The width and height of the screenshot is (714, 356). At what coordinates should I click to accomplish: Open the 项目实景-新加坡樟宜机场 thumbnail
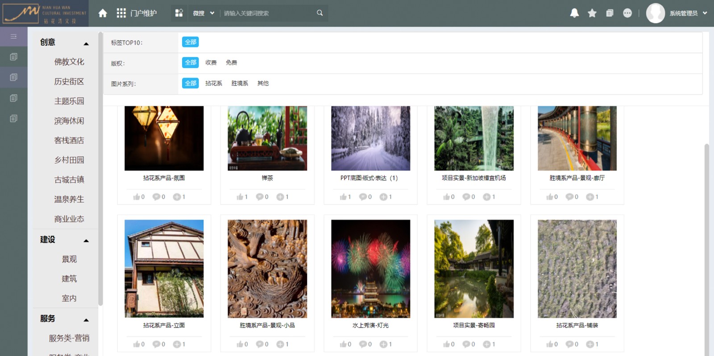(x=474, y=138)
